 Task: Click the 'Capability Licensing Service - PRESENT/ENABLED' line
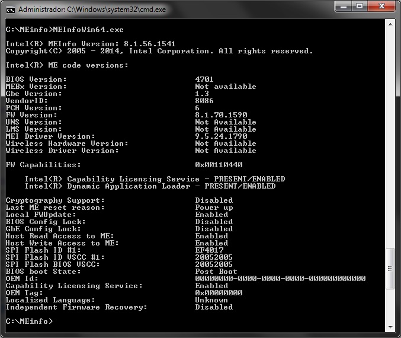(x=155, y=179)
